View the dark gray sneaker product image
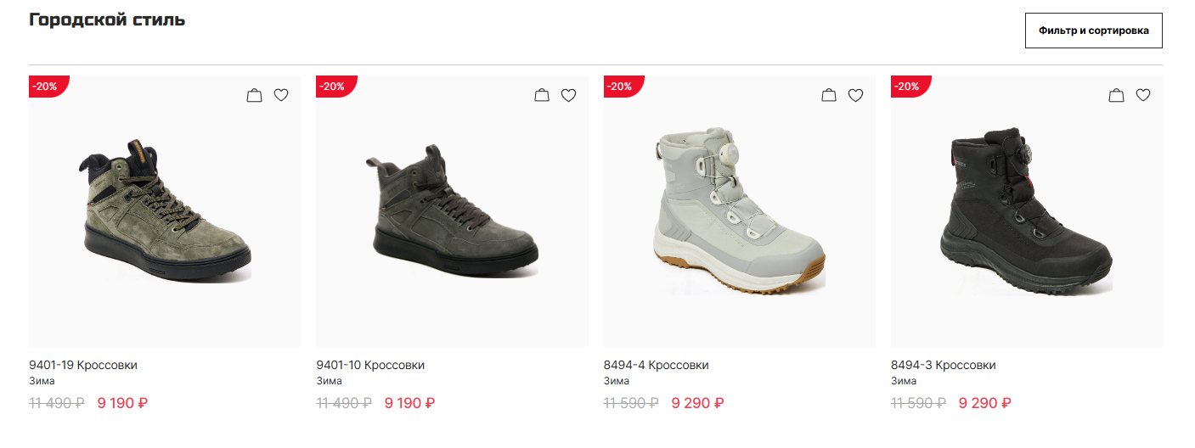The image size is (1195, 448). pos(452,212)
